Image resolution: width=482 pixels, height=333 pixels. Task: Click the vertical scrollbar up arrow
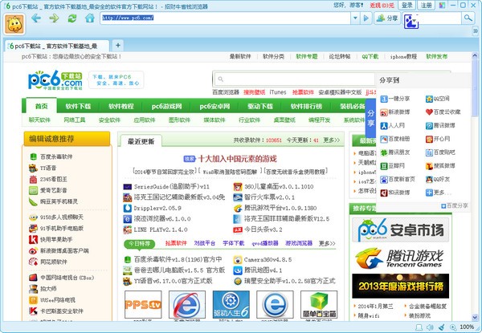(475, 56)
